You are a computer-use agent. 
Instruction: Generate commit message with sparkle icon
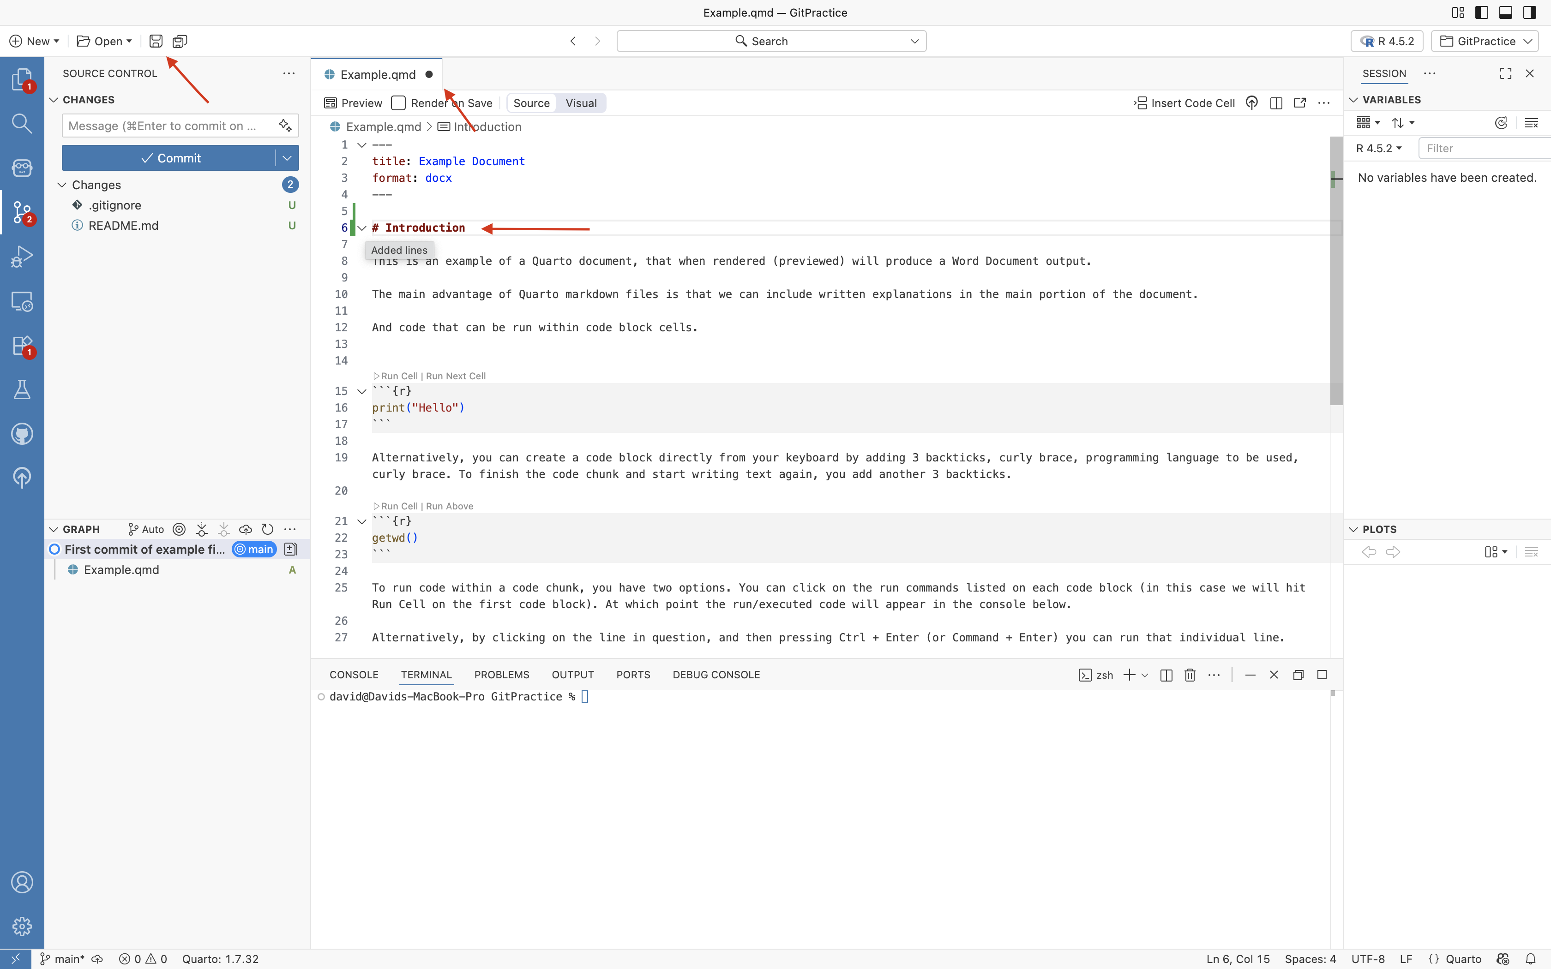coord(285,126)
